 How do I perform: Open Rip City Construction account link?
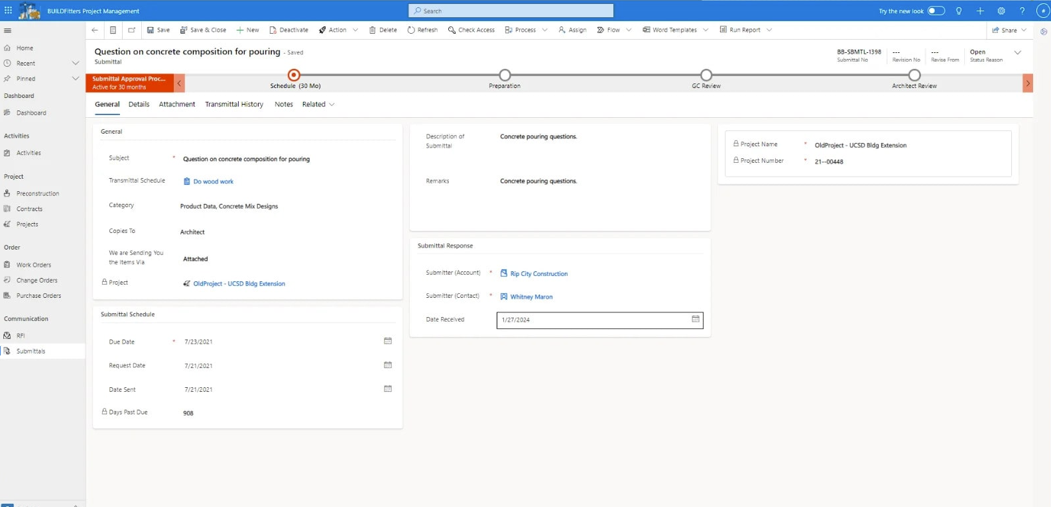pyautogui.click(x=539, y=273)
